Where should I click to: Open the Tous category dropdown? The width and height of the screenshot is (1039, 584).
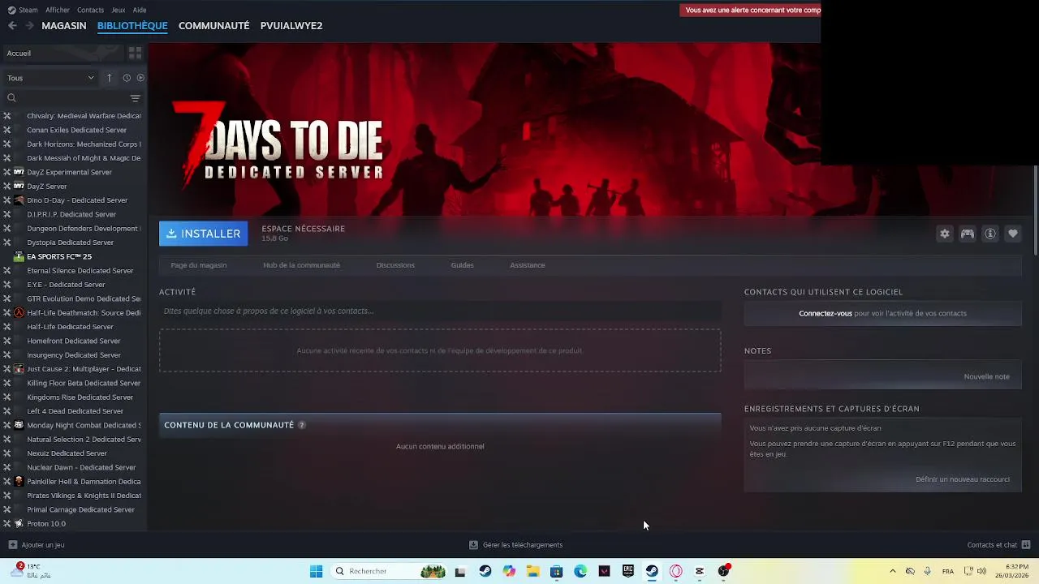50,78
